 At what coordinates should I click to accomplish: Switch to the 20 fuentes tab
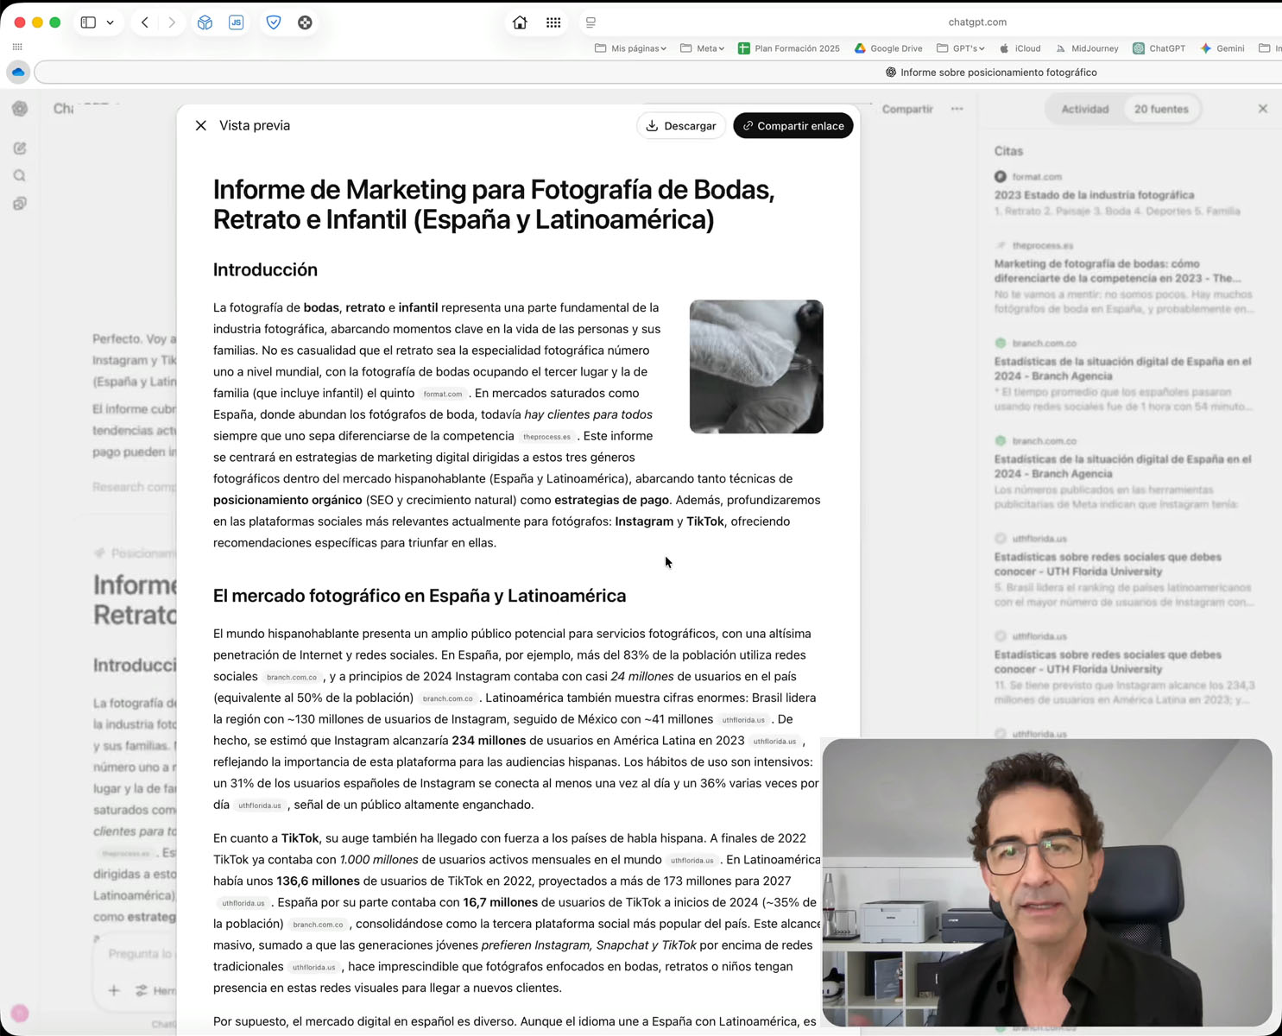coord(1161,109)
